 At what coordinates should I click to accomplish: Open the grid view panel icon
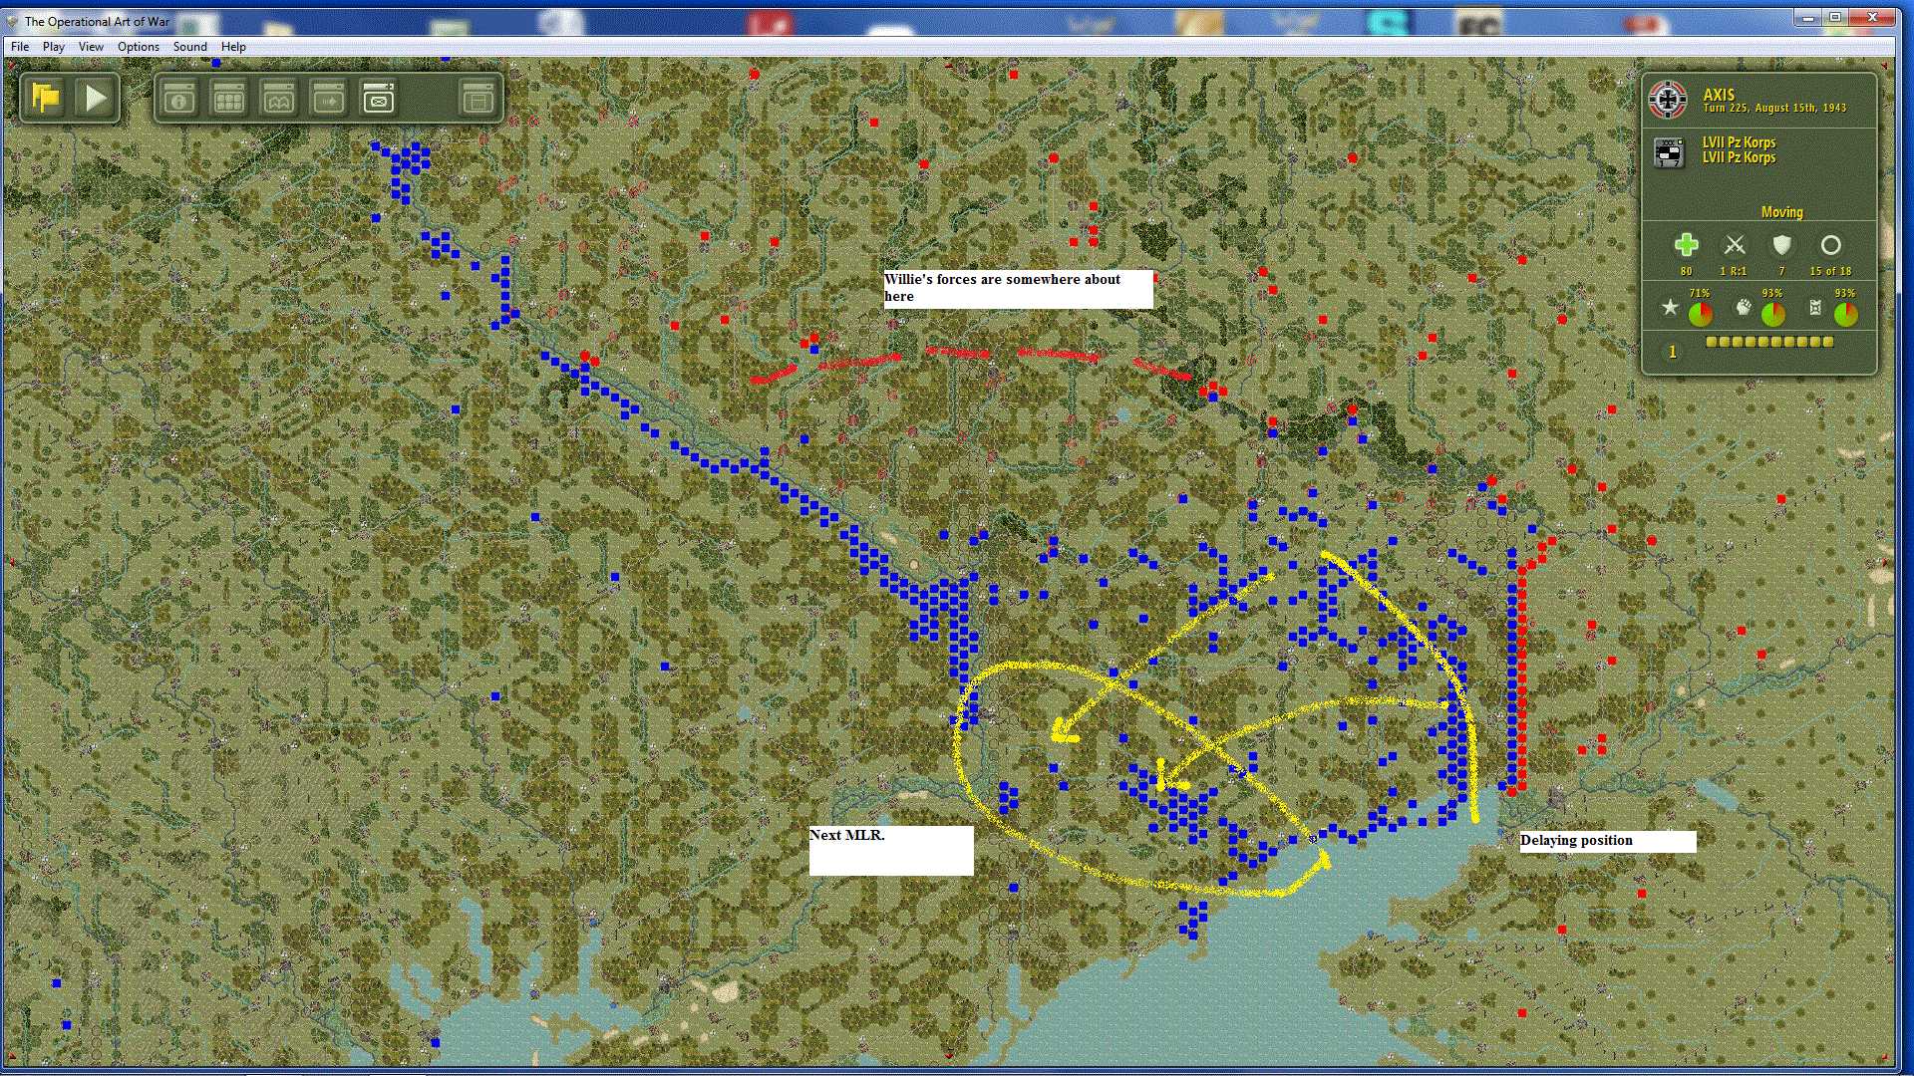229,98
